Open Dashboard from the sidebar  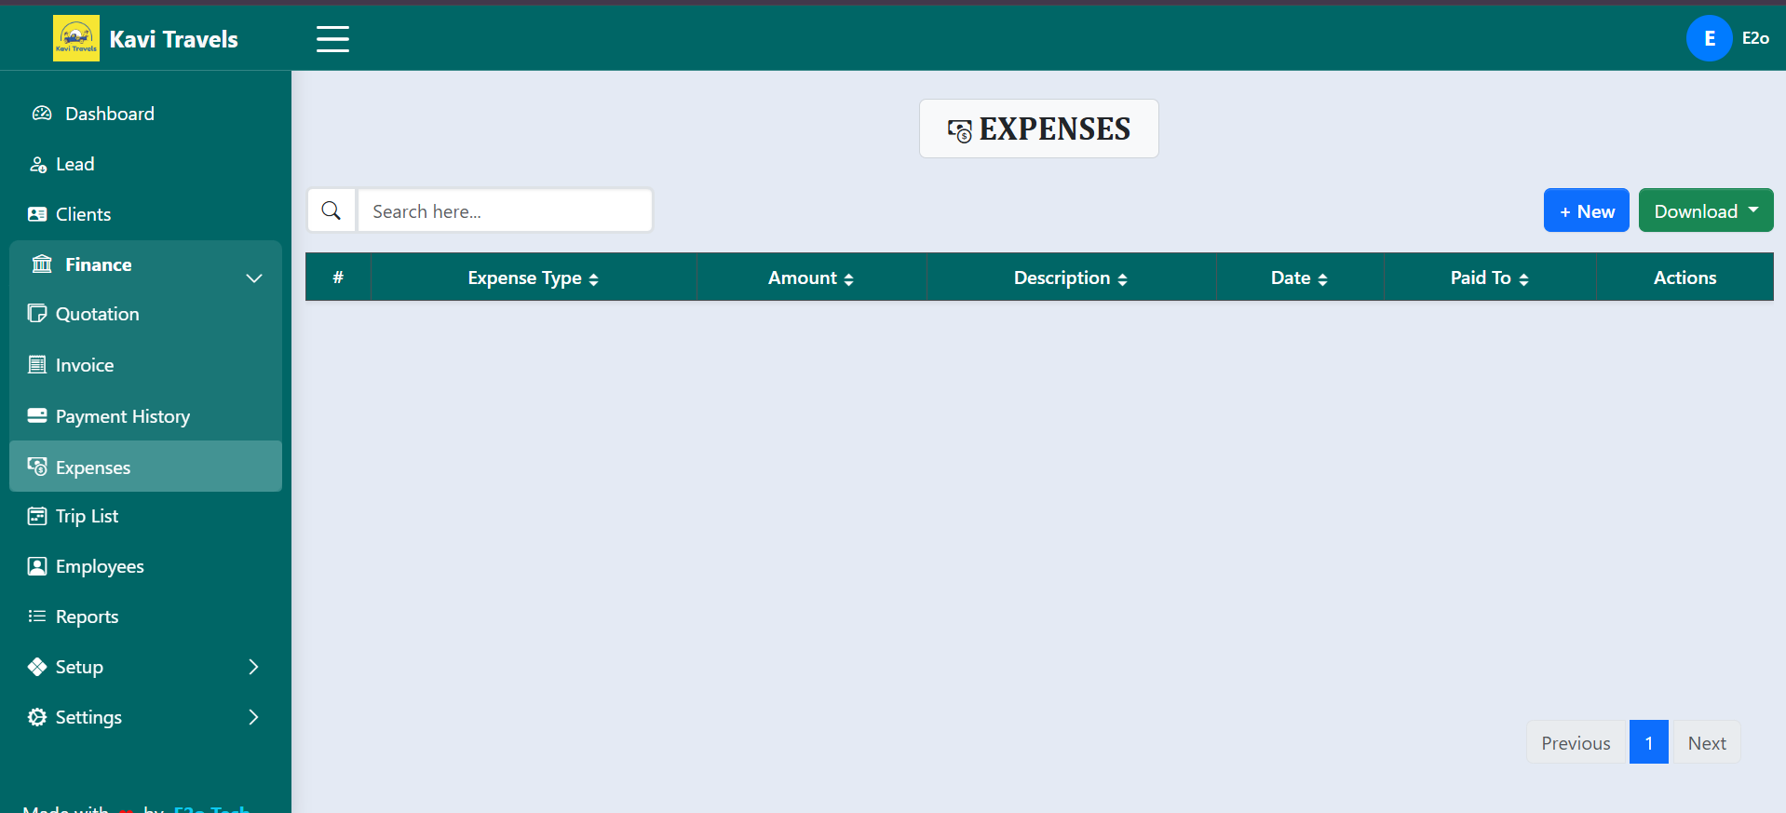pyautogui.click(x=109, y=114)
